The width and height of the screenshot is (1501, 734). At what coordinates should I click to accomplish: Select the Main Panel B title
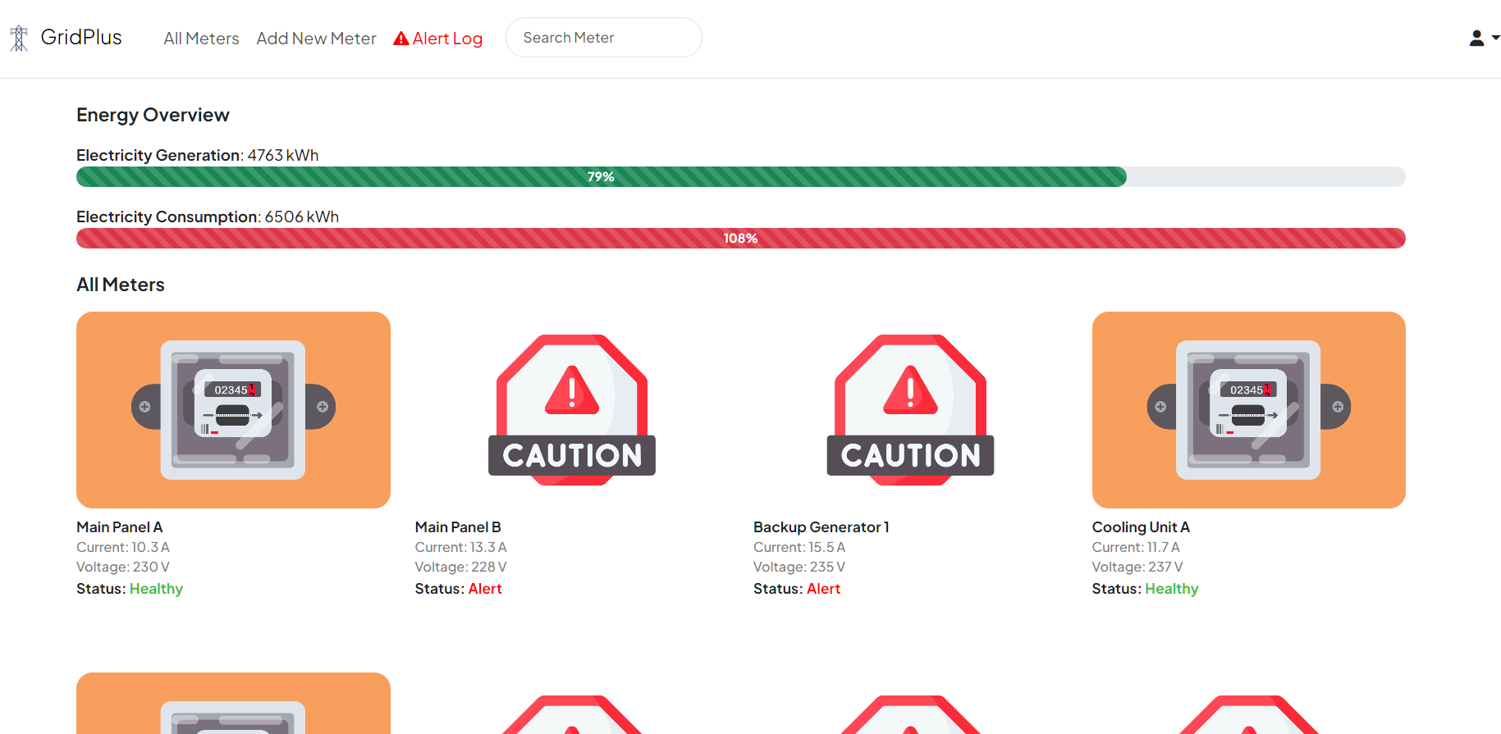coord(458,527)
